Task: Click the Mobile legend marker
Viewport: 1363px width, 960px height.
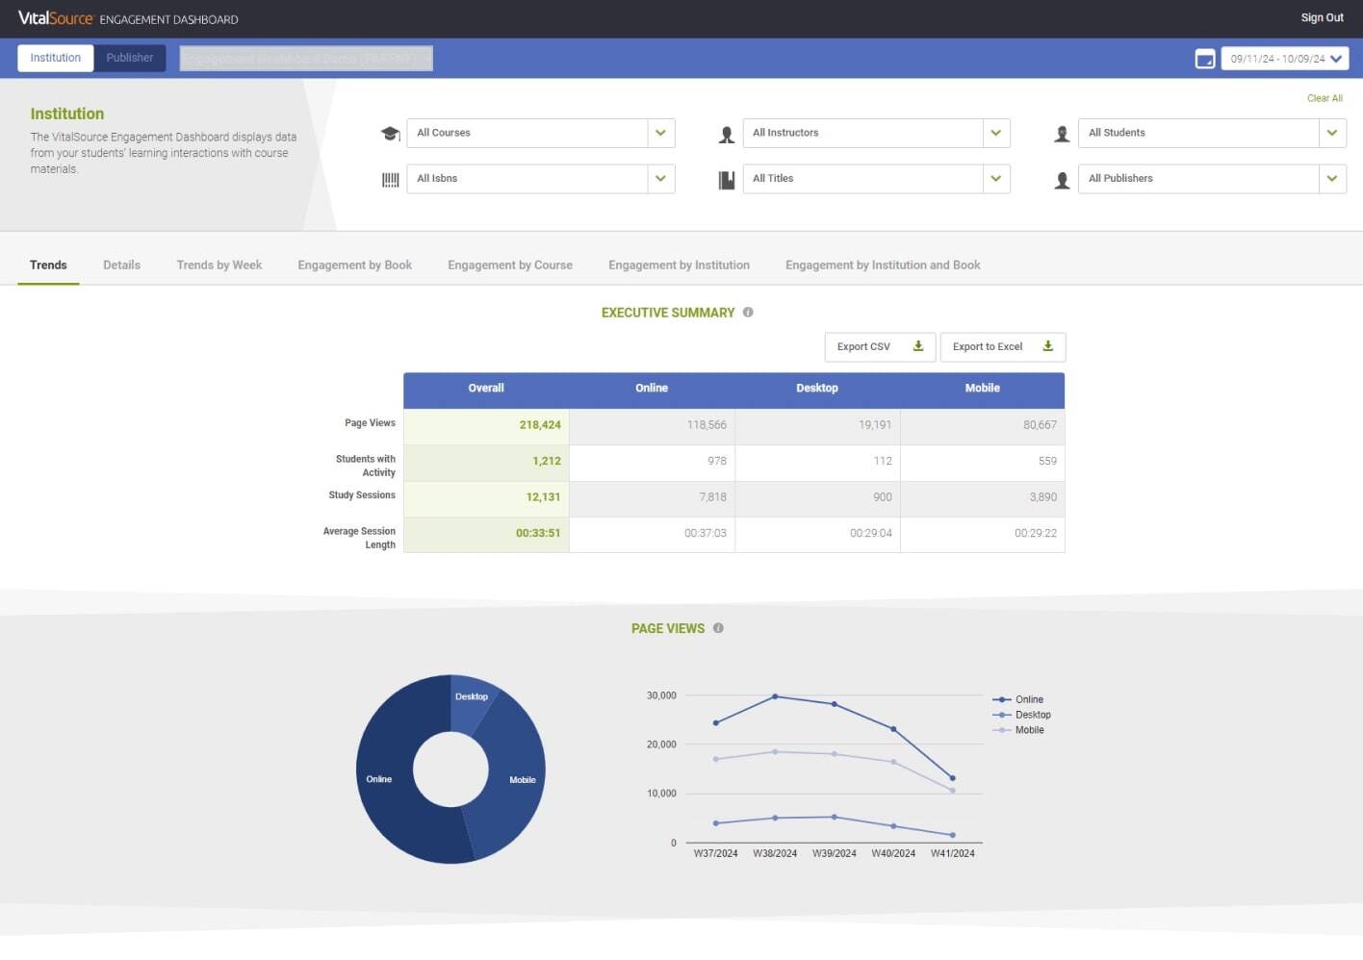Action: tap(1001, 730)
